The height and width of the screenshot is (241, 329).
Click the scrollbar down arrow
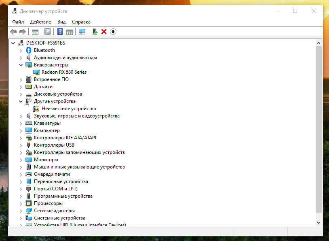tap(318, 222)
